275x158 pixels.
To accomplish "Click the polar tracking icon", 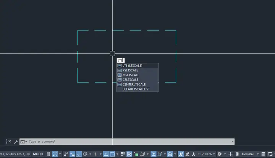I will (85, 154).
